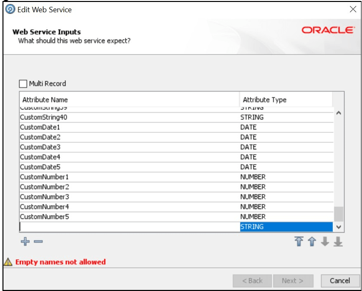The height and width of the screenshot is (291, 362).
Task: Click the Attribute Name column header
Action: point(129,100)
